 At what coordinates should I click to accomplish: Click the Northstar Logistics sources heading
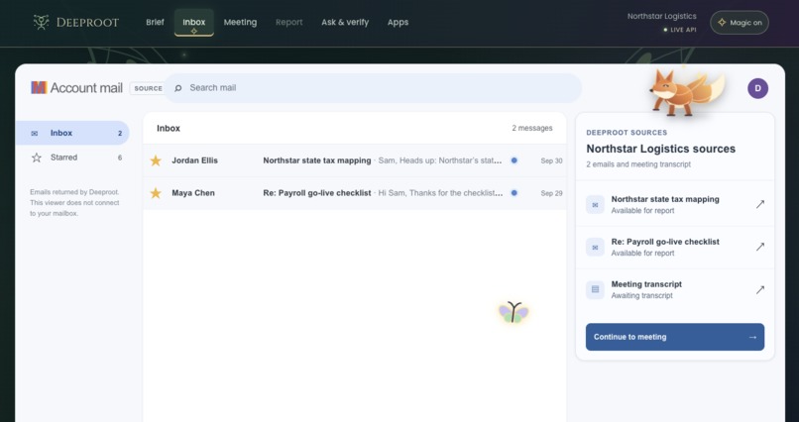coord(661,149)
